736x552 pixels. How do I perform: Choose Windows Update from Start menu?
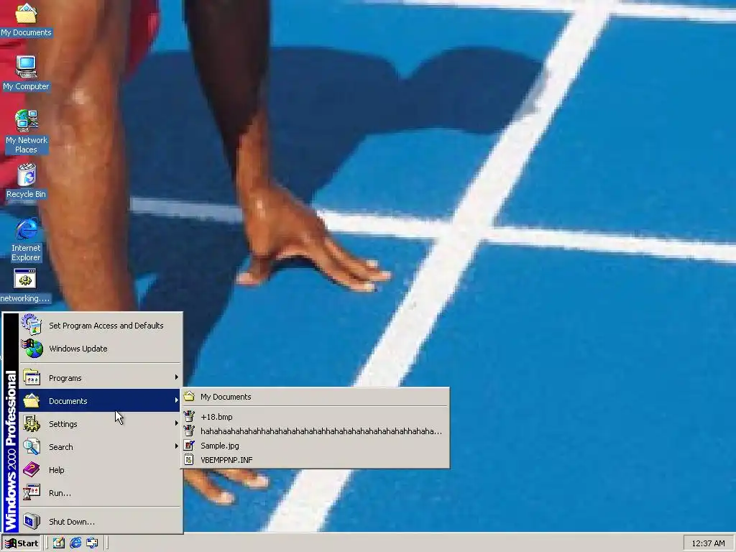[x=100, y=349]
